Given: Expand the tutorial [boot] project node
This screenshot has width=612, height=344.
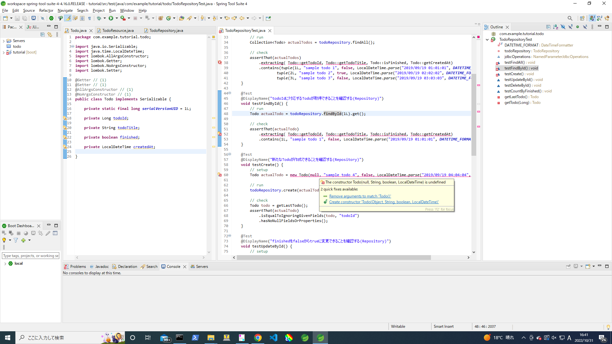Looking at the screenshot, I should (4, 52).
